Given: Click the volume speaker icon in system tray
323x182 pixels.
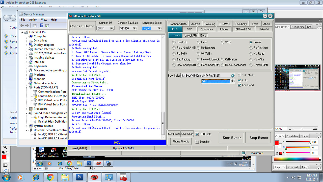Looking at the screenshot, I should [x=293, y=177].
